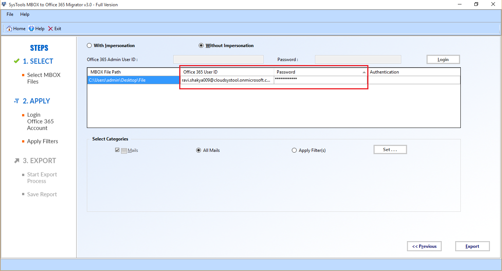
Task: Click Start Export Process step
Action: click(x=42, y=178)
